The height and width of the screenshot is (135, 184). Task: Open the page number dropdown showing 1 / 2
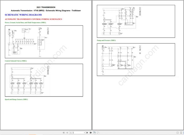84,133
